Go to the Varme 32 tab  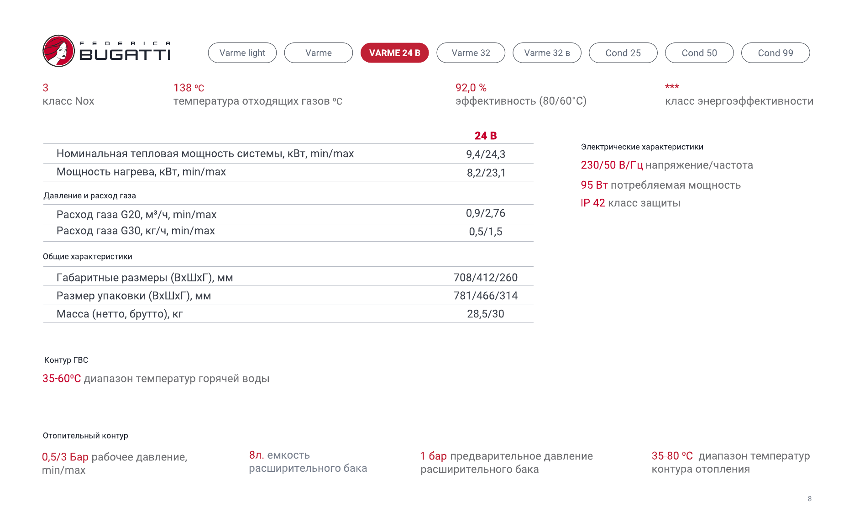471,53
